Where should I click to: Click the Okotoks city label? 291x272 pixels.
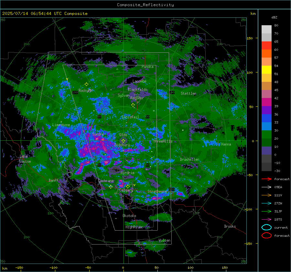[129, 216]
